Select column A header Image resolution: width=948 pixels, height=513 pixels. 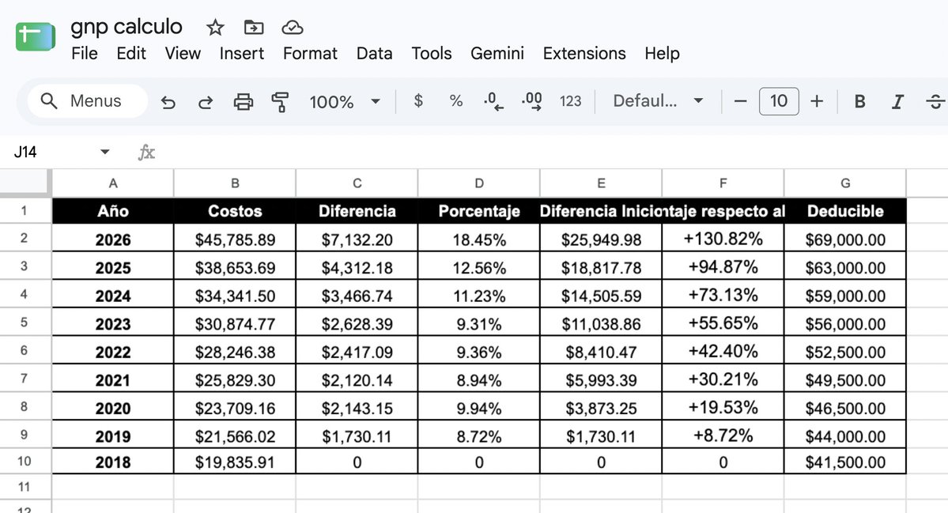point(113,183)
